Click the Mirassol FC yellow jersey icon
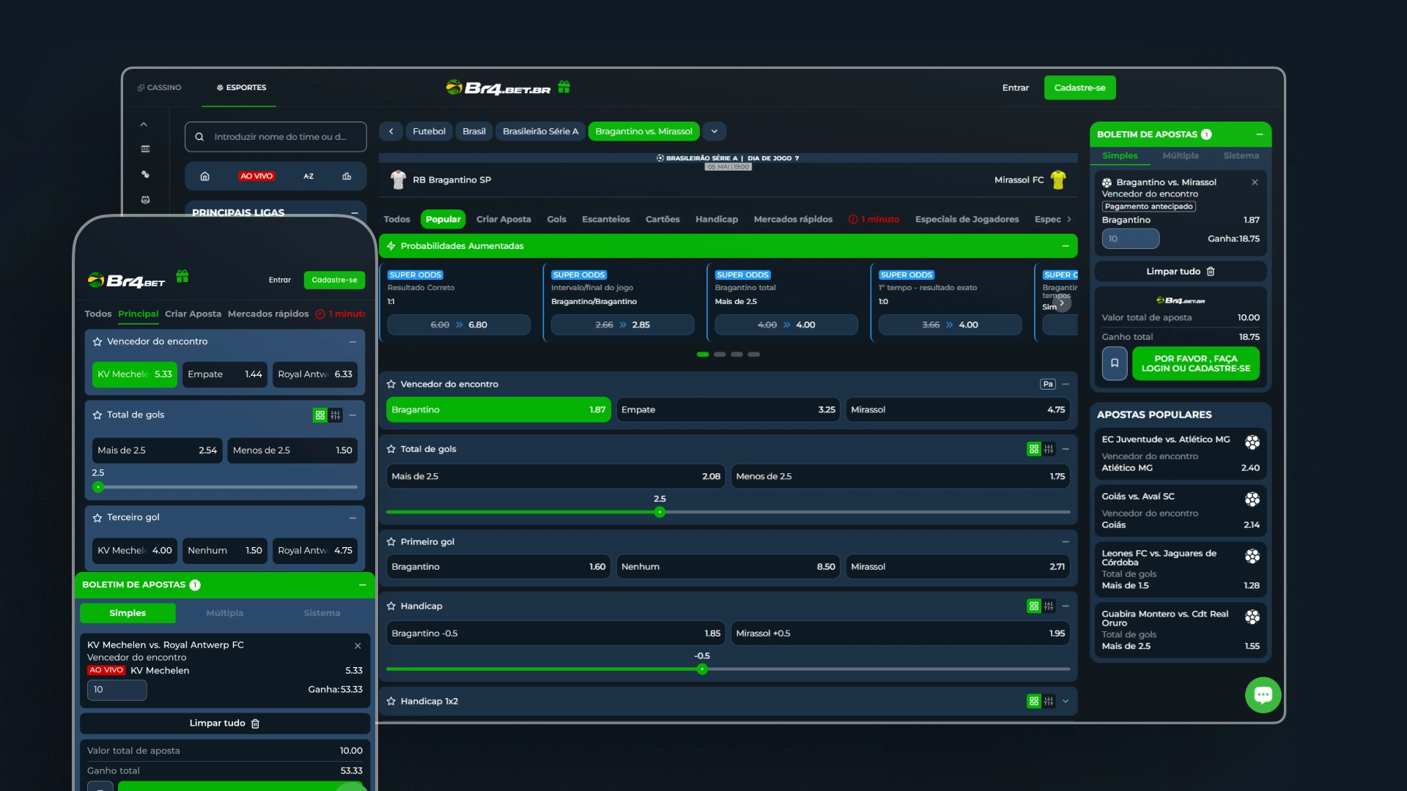Viewport: 1407px width, 791px height. 1058,180
